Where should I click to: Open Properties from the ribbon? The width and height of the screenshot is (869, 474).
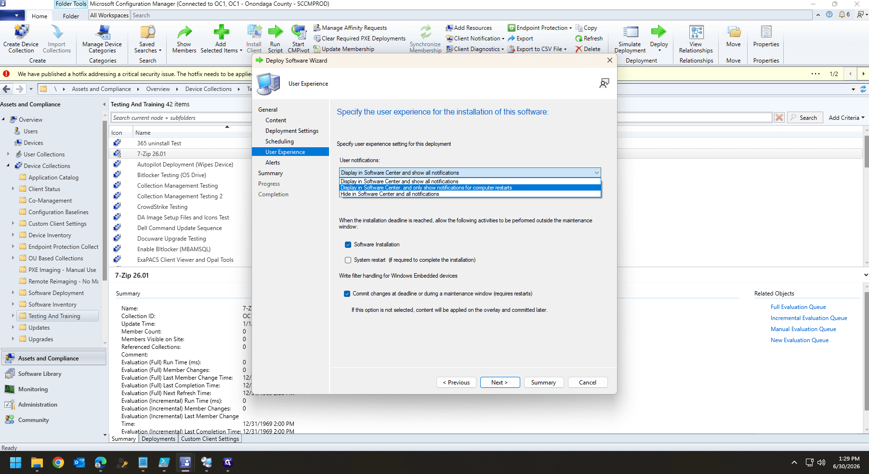coord(766,36)
